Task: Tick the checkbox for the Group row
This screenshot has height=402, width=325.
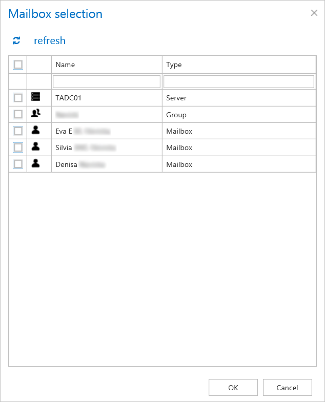Action: (x=18, y=114)
